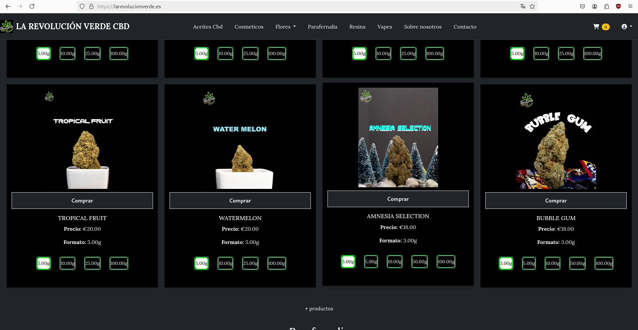Go back with browser back arrow
Screen dimensions: 638x330
pyautogui.click(x=8, y=6)
